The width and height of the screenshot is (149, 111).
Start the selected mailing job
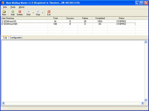click(x=28, y=13)
